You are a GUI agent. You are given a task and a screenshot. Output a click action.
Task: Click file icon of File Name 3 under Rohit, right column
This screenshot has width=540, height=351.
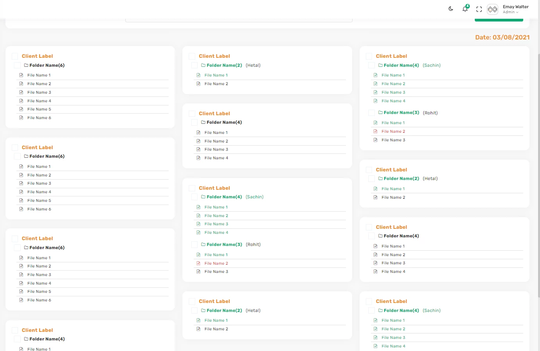click(376, 140)
